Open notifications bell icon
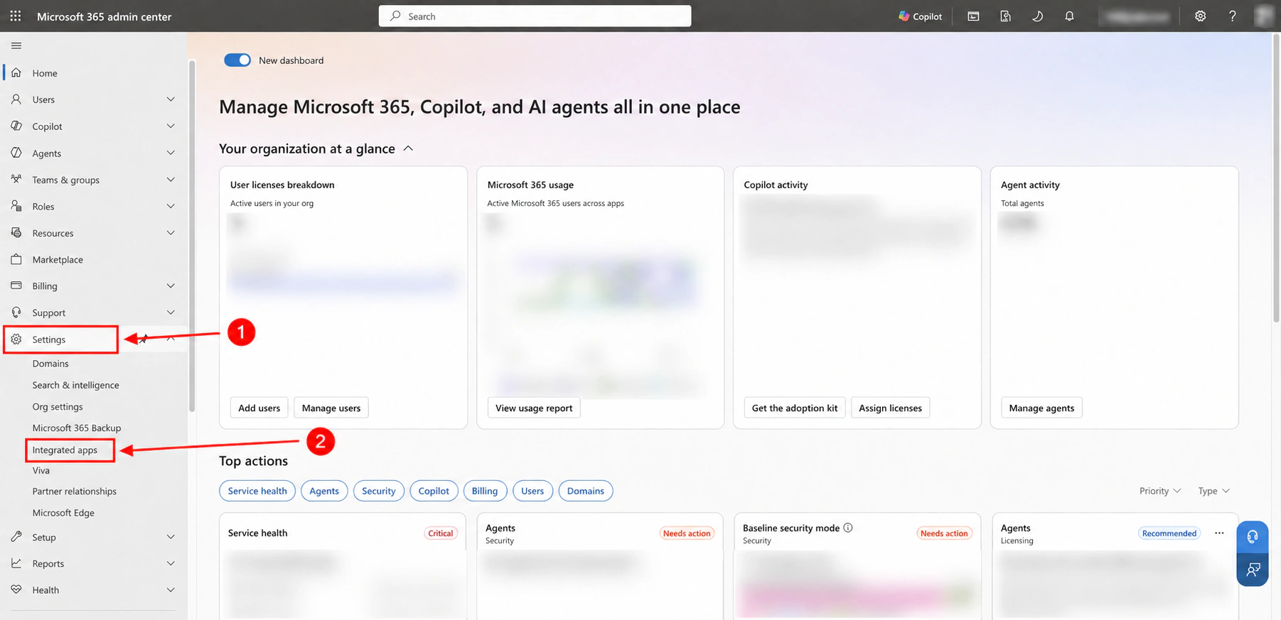This screenshot has height=620, width=1281. click(1069, 16)
